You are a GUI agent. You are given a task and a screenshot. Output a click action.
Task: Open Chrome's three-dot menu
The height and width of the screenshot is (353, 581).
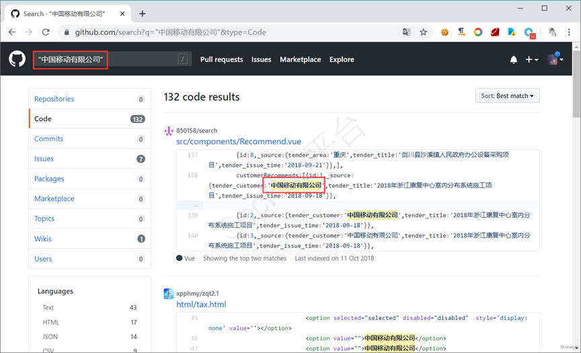click(568, 32)
